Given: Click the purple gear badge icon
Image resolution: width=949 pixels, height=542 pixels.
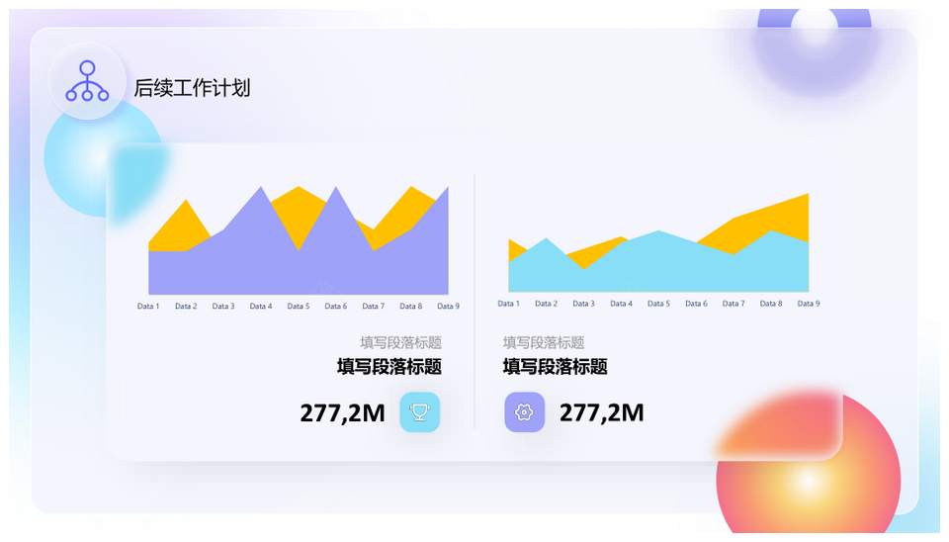Looking at the screenshot, I should [524, 412].
